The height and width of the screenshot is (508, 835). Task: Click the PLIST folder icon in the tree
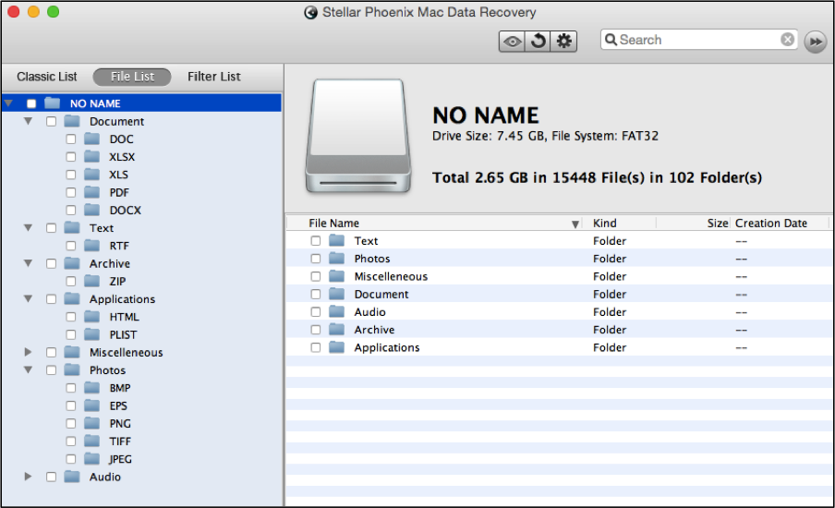pos(92,334)
